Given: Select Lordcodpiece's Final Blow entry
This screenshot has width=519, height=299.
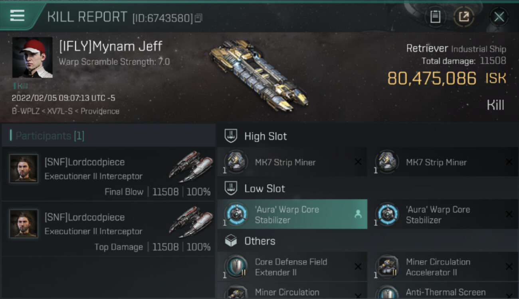Looking at the screenshot, I should [109, 174].
